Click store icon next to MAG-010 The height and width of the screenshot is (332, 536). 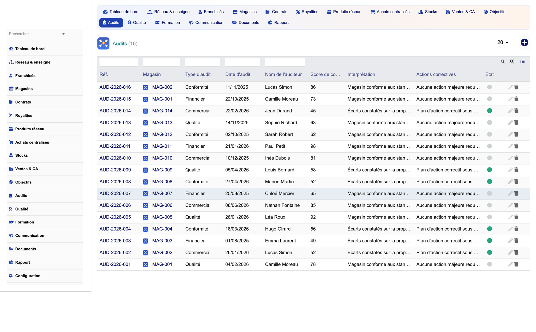[x=145, y=158]
